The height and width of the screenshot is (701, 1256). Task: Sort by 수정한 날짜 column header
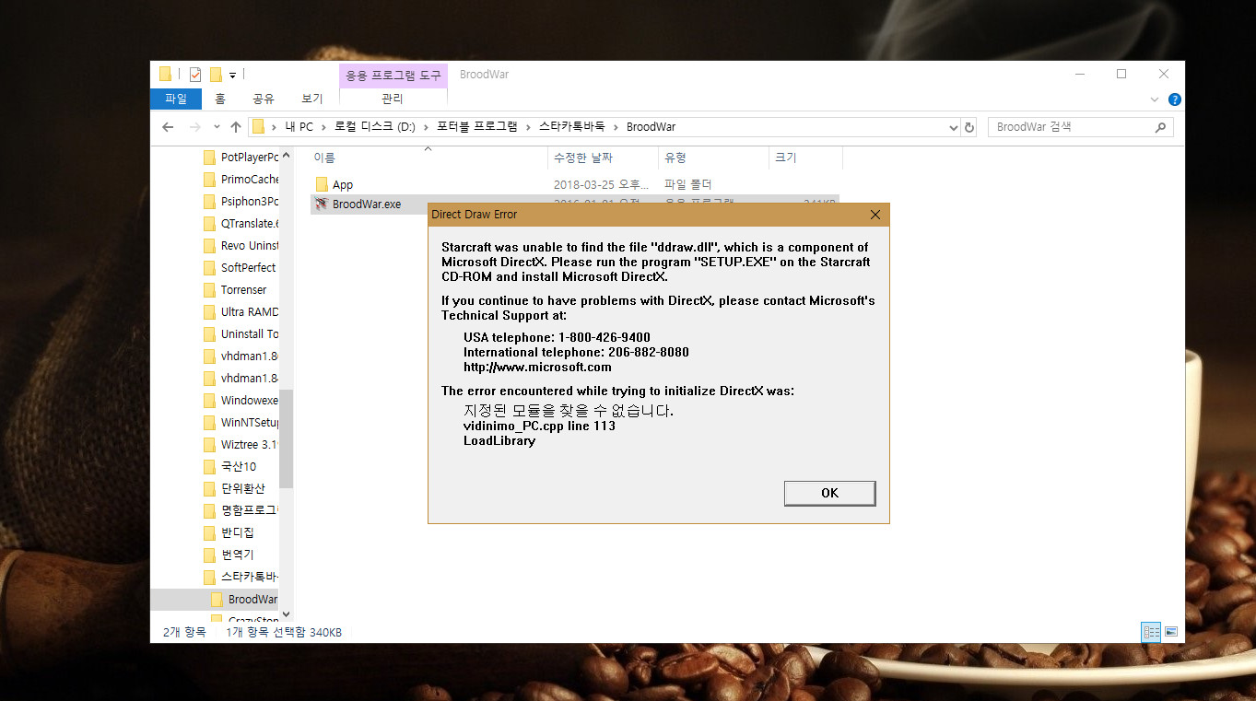coord(603,158)
